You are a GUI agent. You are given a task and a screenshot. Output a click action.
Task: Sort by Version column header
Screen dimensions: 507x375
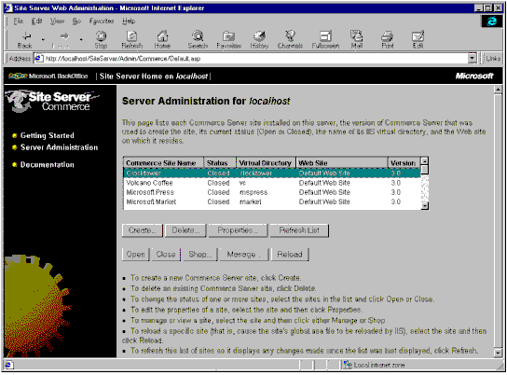404,162
